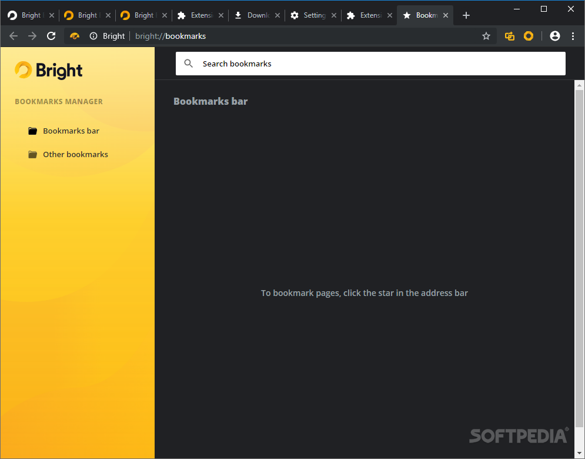Image resolution: width=585 pixels, height=459 pixels.
Task: Open a new tab with plus button
Action: pyautogui.click(x=466, y=15)
